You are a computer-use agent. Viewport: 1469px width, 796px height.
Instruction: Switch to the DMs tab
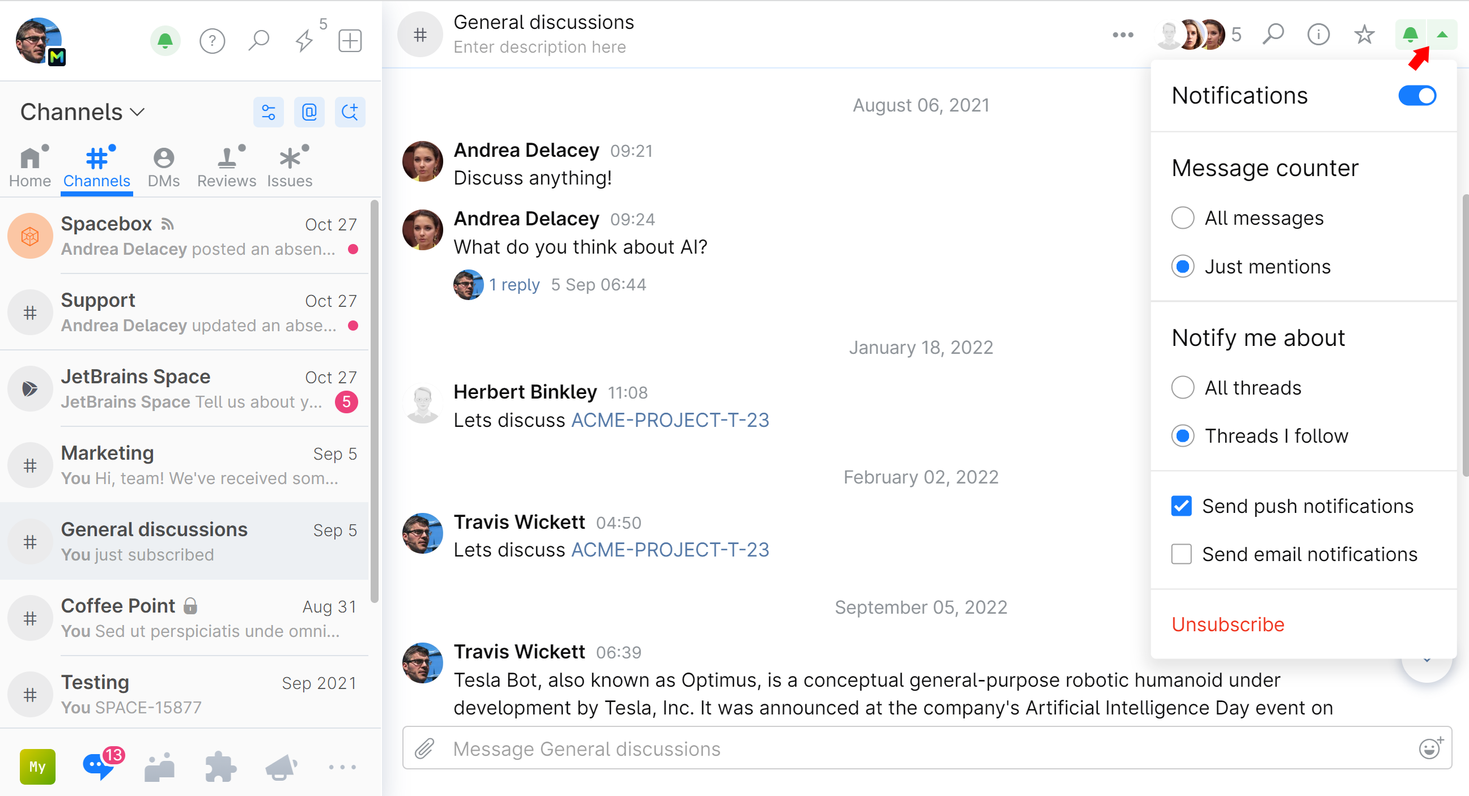(x=164, y=166)
